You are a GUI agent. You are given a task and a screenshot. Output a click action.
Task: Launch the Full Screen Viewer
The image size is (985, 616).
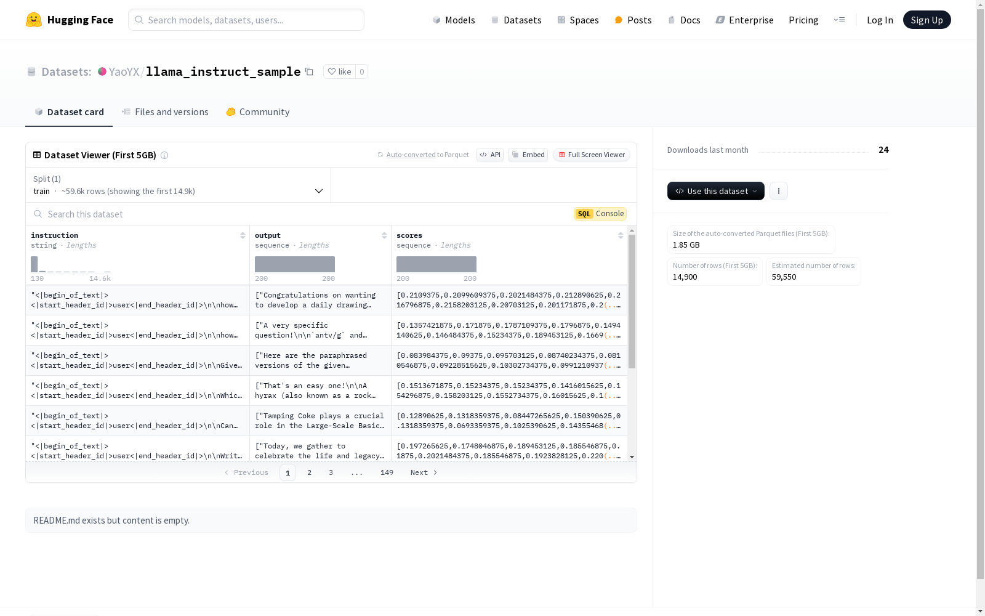click(592, 155)
